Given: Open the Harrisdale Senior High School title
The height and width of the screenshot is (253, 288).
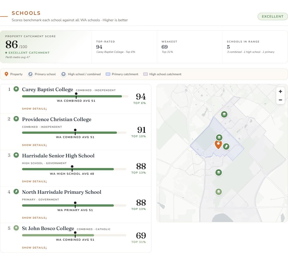Looking at the screenshot, I should (x=58, y=156).
